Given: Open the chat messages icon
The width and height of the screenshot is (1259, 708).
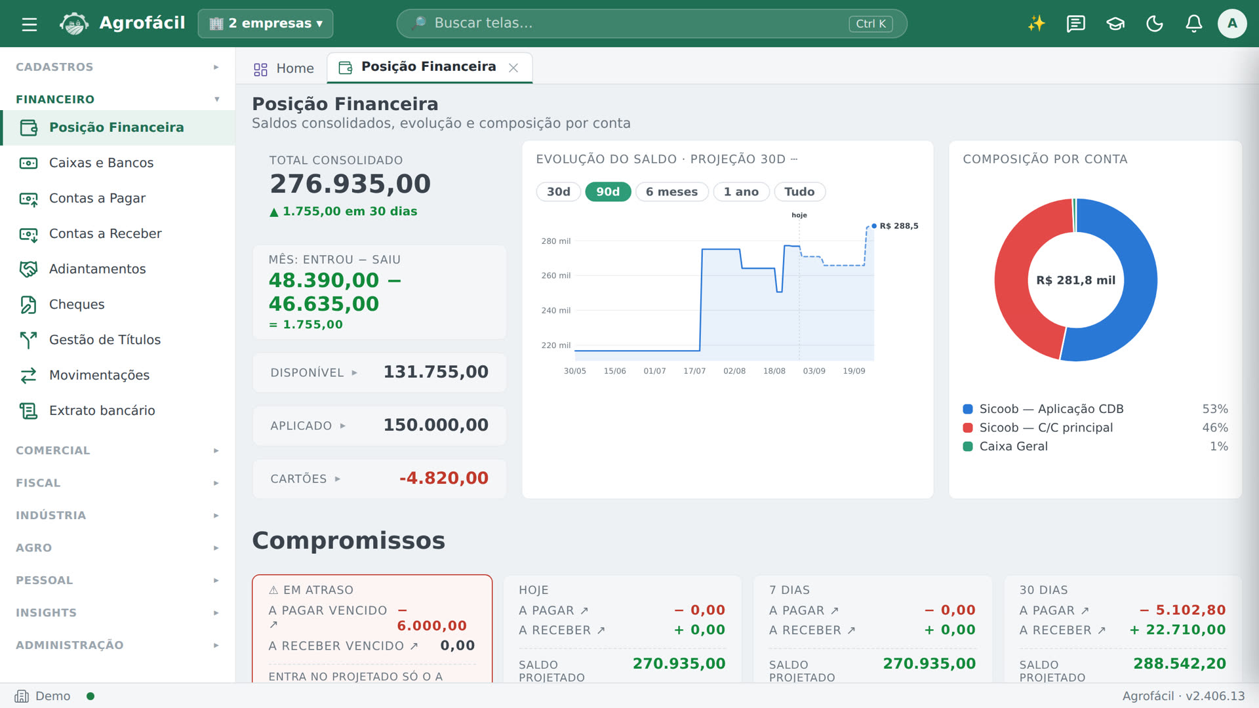Looking at the screenshot, I should (1075, 24).
